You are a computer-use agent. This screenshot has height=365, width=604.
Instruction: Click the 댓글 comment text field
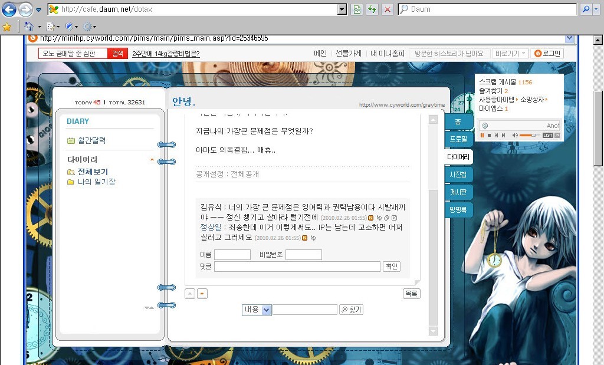tap(297, 267)
